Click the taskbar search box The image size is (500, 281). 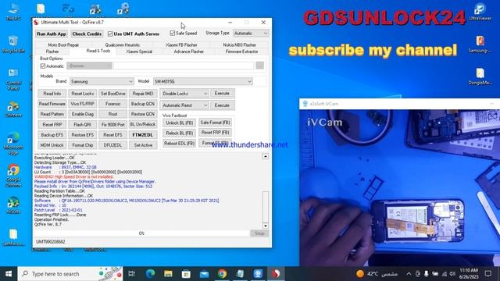click(x=70, y=274)
